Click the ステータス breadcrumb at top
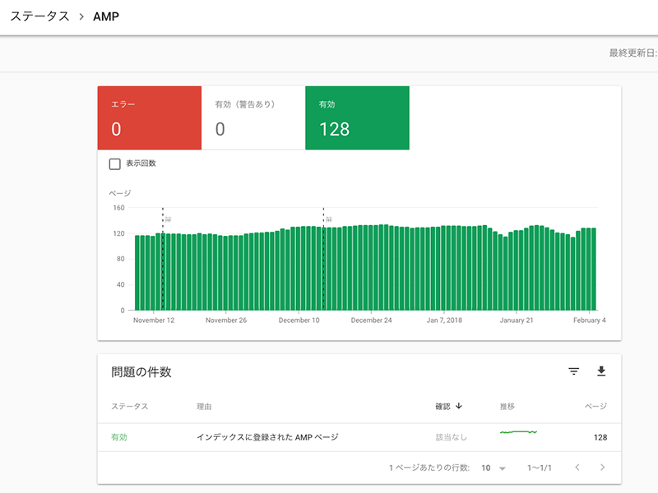 coord(39,16)
